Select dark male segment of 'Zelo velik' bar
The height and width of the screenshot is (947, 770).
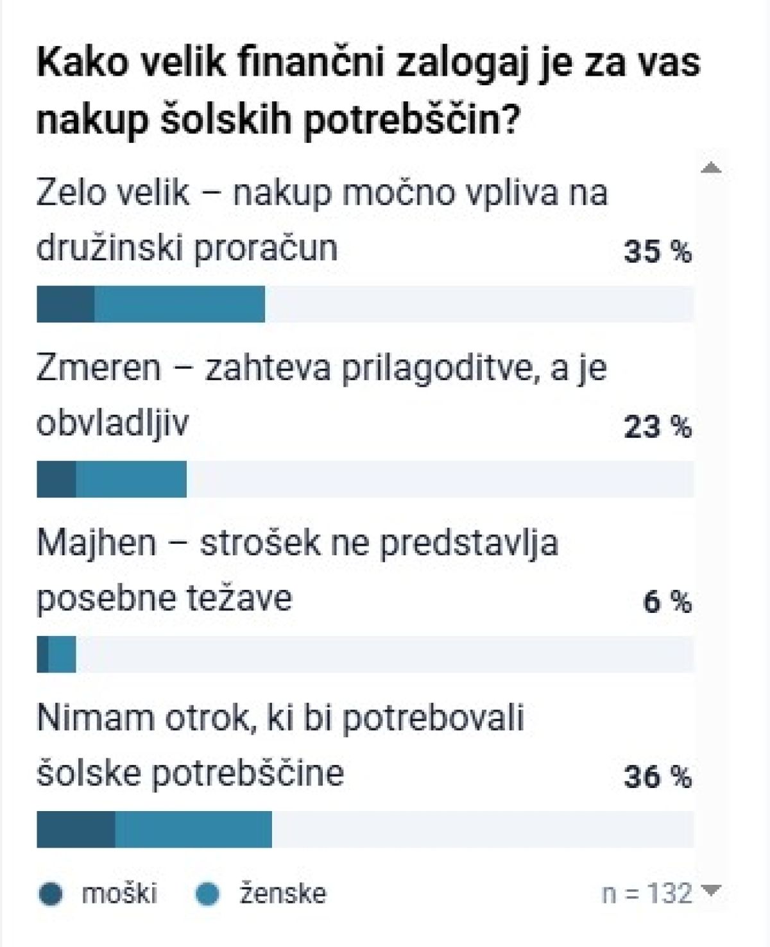click(65, 304)
